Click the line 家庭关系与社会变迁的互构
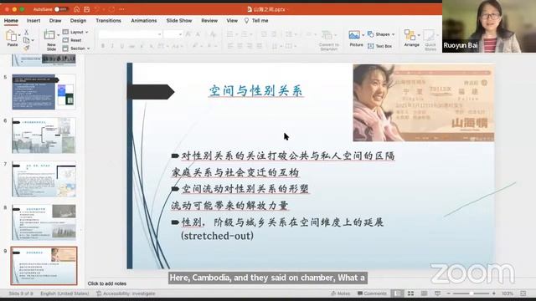The height and width of the screenshot is (301, 536). click(235, 172)
